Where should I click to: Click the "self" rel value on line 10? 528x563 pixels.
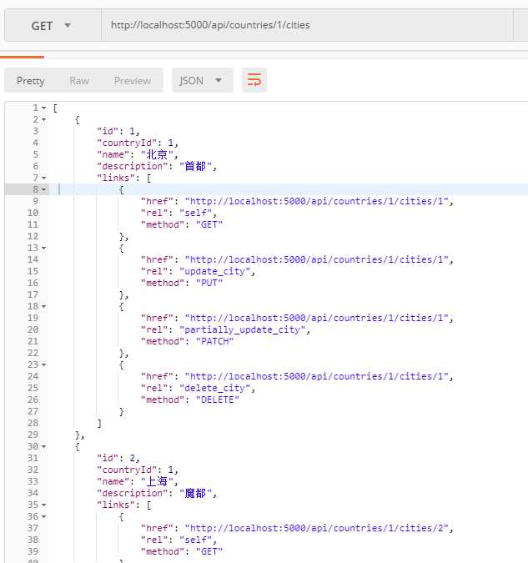pyautogui.click(x=196, y=213)
